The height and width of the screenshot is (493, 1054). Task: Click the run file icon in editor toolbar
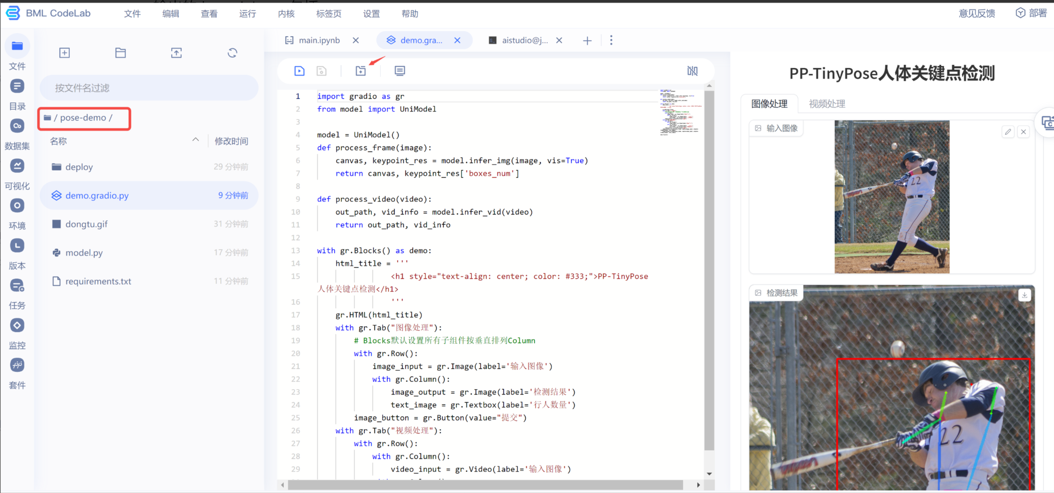point(299,71)
